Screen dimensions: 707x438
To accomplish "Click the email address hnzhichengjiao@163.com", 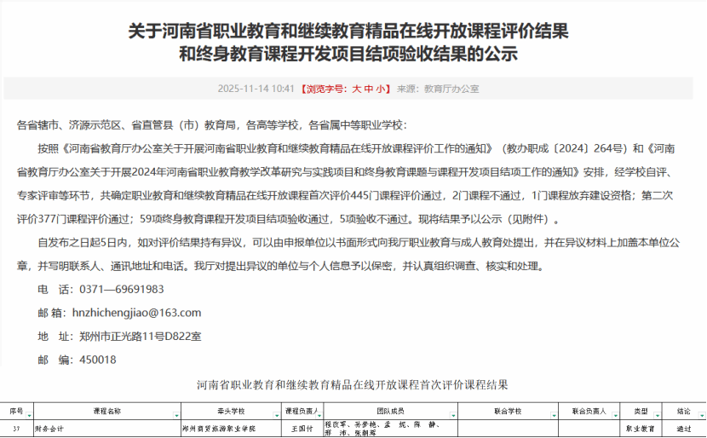I will click(137, 313).
